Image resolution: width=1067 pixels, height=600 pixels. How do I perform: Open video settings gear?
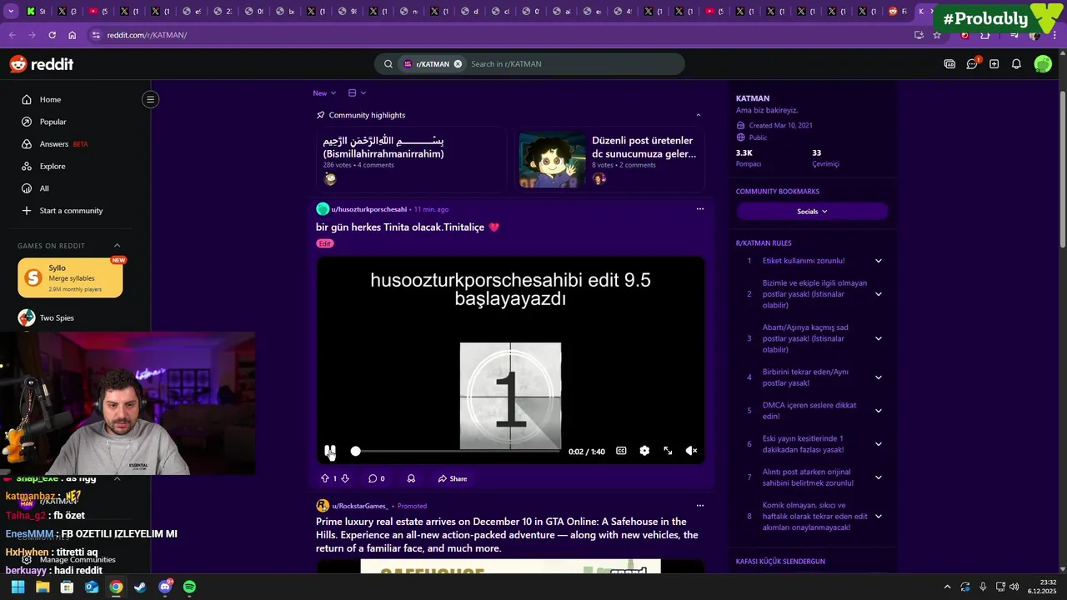pos(644,451)
